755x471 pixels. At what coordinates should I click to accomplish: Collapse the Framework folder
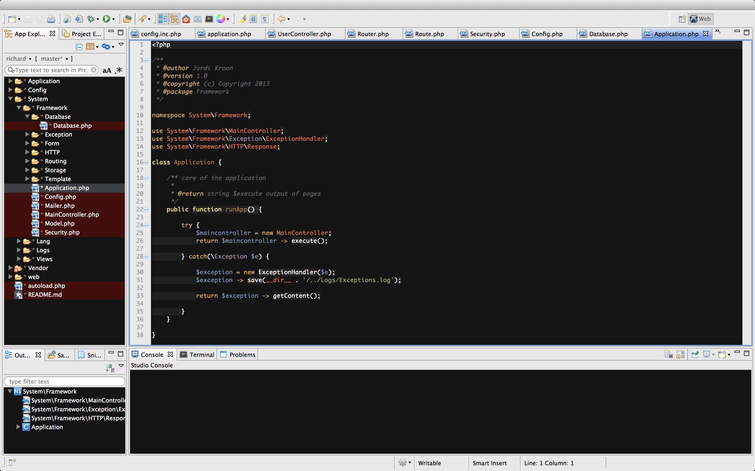19,108
